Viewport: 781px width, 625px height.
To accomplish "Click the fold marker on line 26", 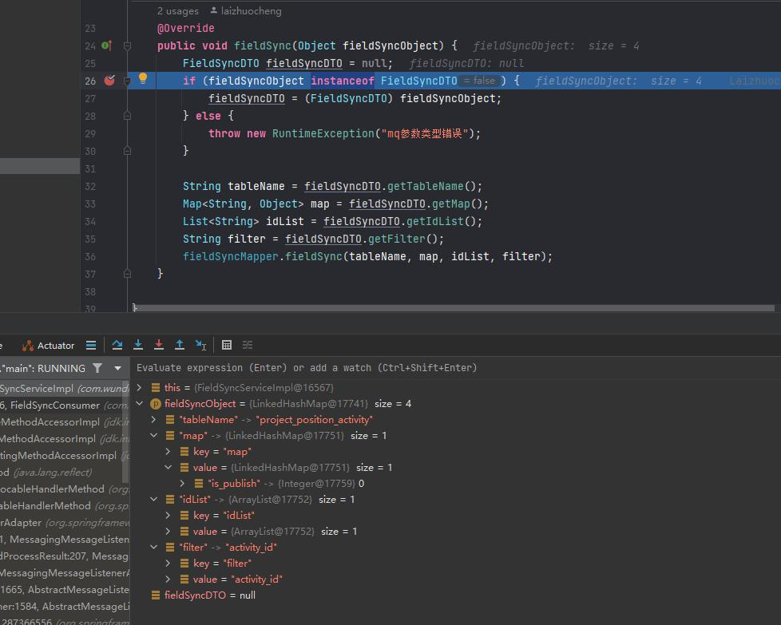I will click(127, 81).
